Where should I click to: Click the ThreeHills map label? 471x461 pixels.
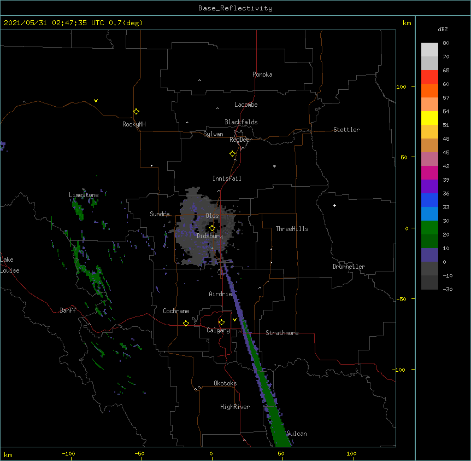click(x=292, y=229)
